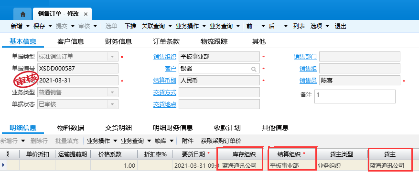Switch to the 交货明细 tab
This screenshot has height=183, width=419.
point(118,128)
